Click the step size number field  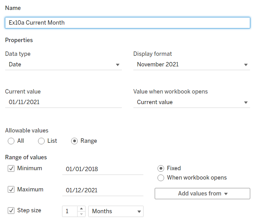point(70,211)
